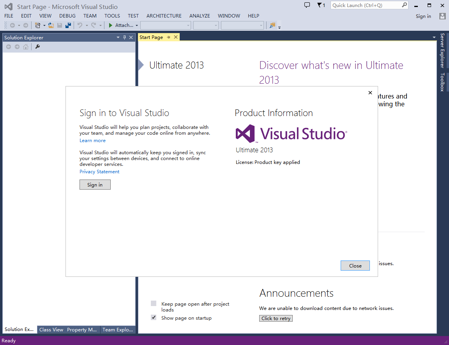Click the feedback speech-bubble icon in title bar
Screen dimensions: 449x345
point(307,5)
